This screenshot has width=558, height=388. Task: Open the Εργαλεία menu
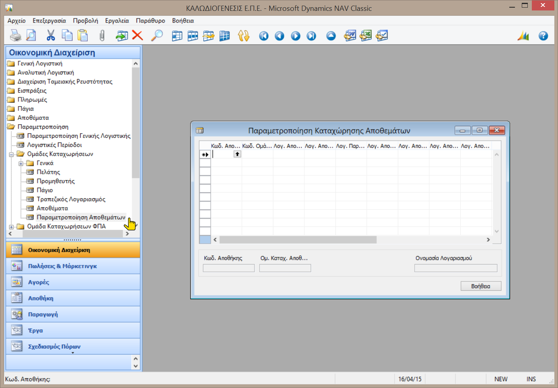tap(117, 21)
